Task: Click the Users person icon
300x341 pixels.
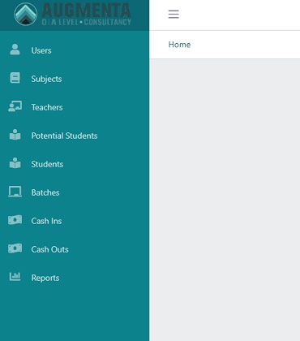Action: 15,50
